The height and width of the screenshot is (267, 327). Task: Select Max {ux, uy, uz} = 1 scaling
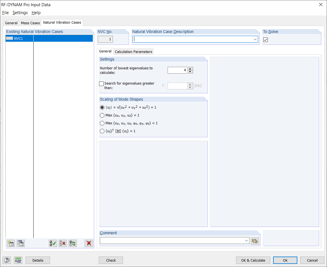point(102,116)
